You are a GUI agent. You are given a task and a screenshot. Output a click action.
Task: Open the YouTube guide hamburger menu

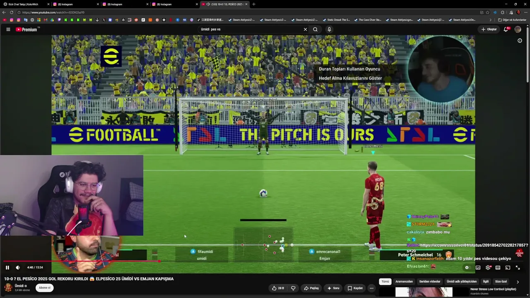8,29
